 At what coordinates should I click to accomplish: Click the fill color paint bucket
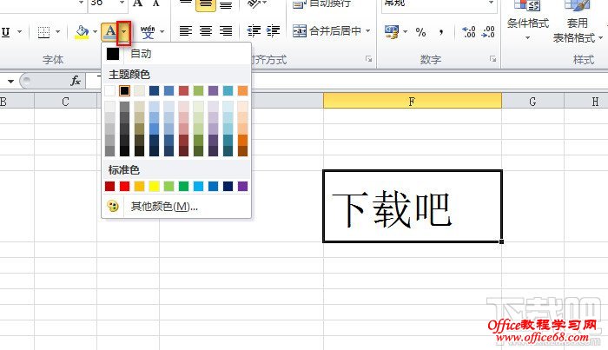(82, 32)
